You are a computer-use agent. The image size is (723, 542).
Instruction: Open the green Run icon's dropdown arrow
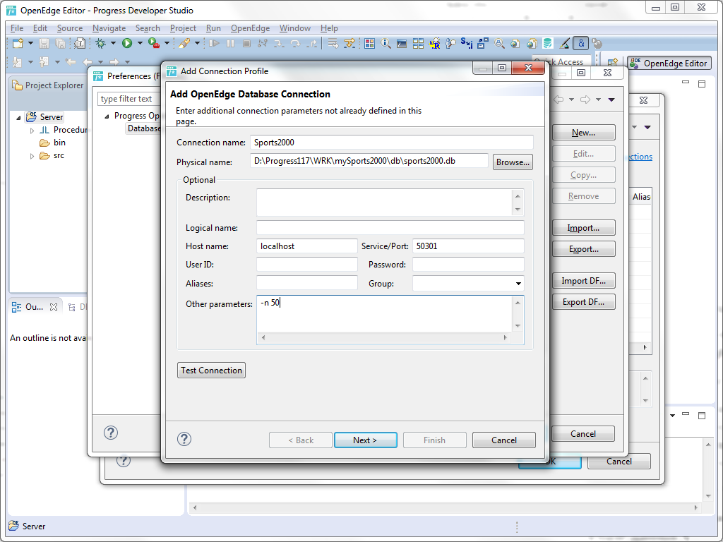[140, 44]
